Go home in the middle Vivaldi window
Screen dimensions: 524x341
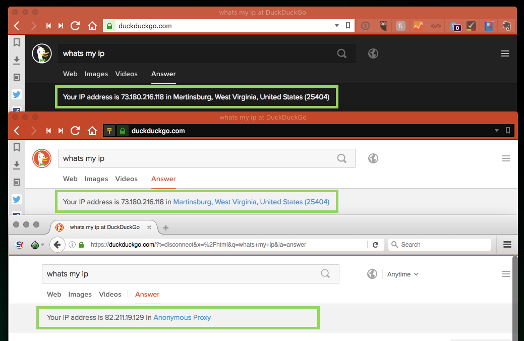click(92, 131)
